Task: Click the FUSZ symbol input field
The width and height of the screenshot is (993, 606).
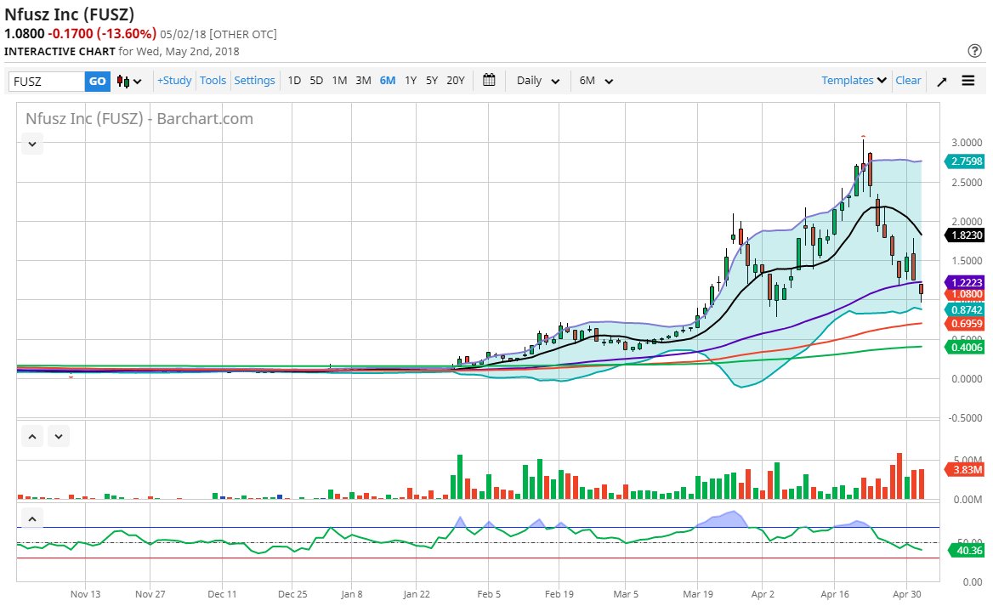Action: click(x=47, y=81)
